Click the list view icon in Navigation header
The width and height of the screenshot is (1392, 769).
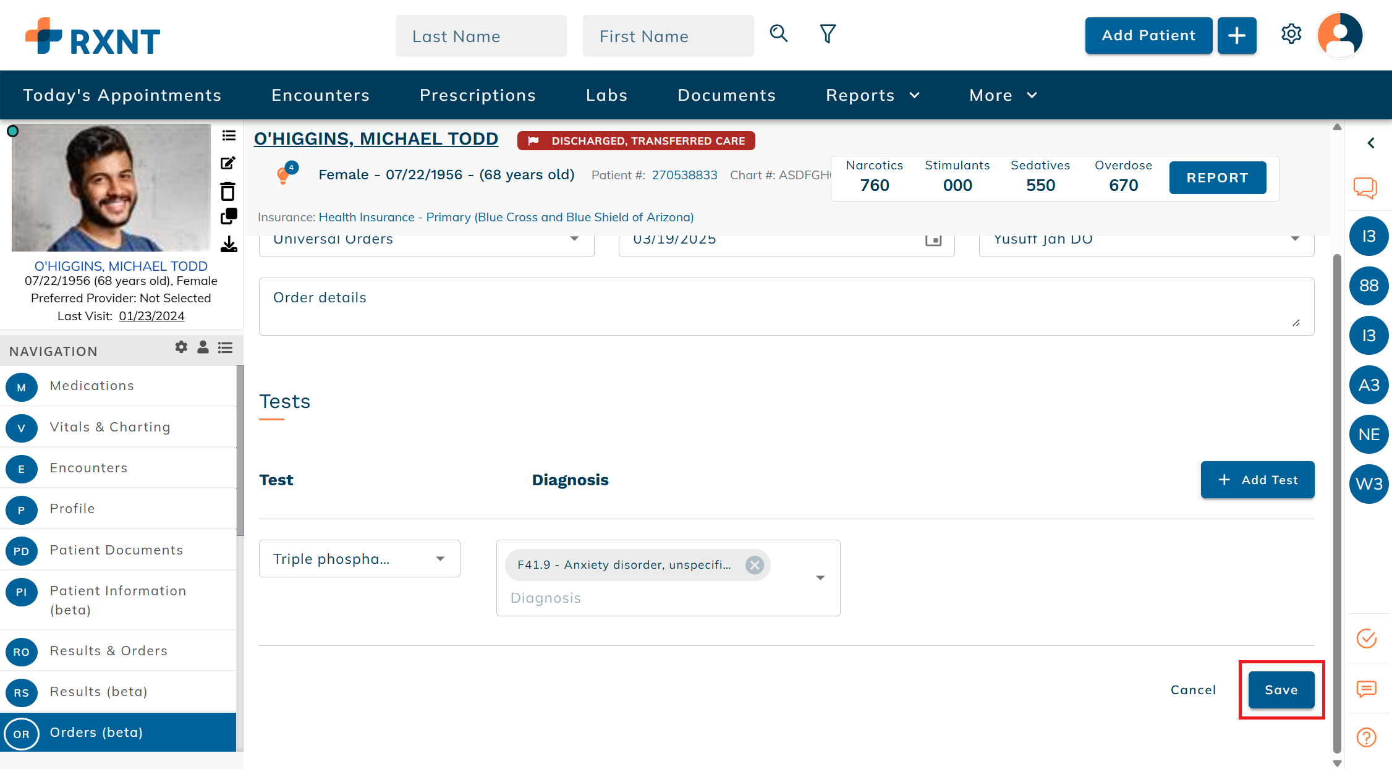click(x=225, y=347)
